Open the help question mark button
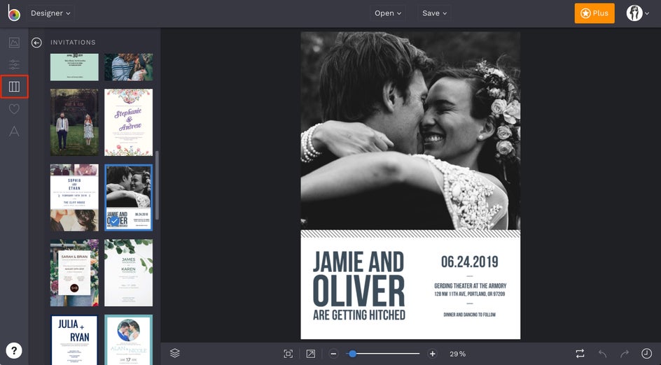The image size is (661, 365). pyautogui.click(x=14, y=350)
